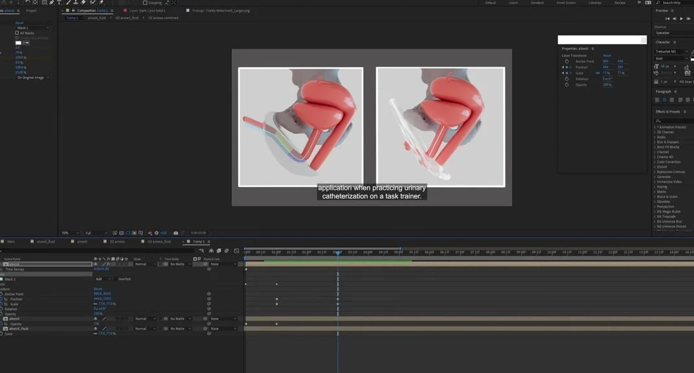Click the Play button in the Preview panel
The height and width of the screenshot is (373, 694).
(x=681, y=19)
